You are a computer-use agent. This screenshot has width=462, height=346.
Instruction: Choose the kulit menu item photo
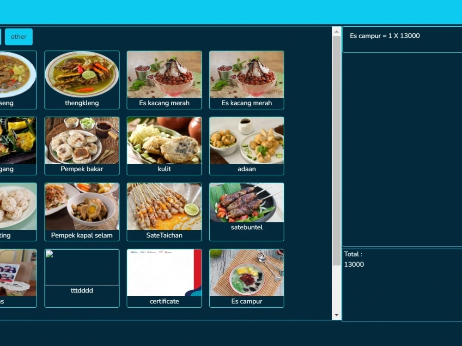(164, 140)
